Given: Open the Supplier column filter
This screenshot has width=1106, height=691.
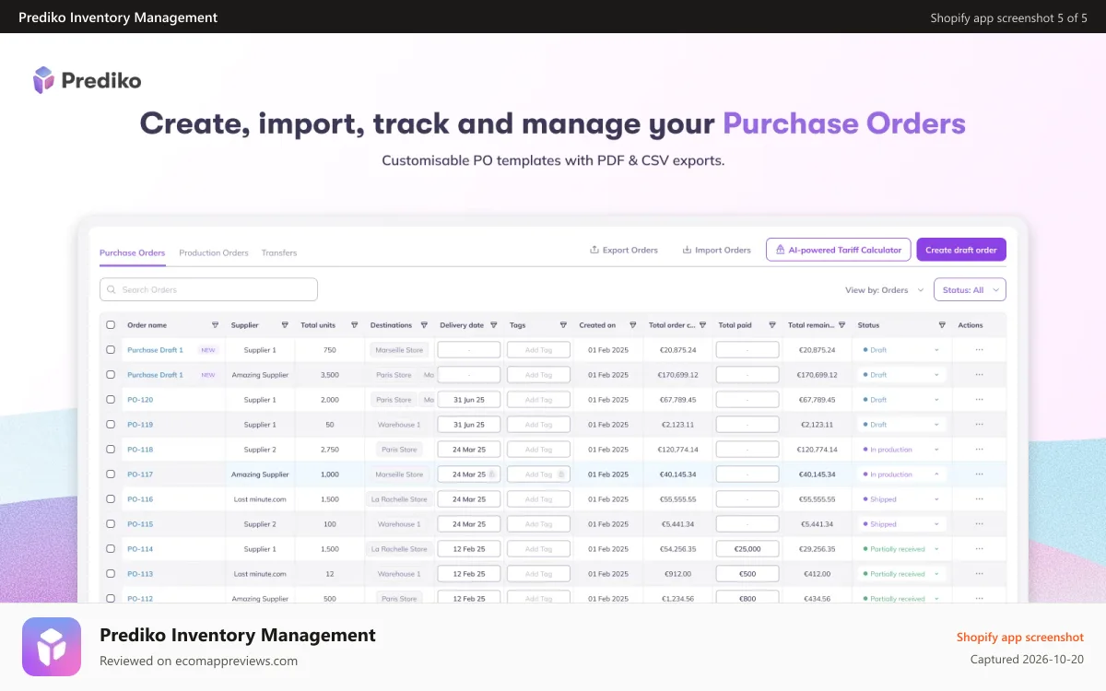Looking at the screenshot, I should coord(285,325).
